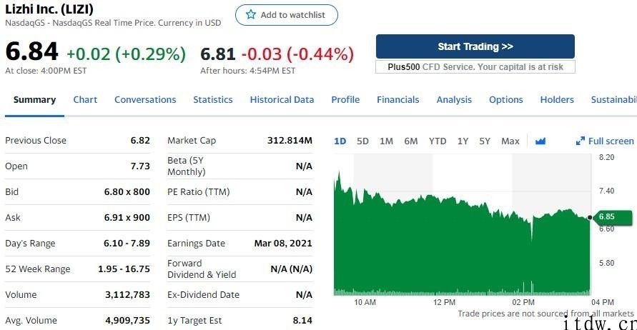The height and width of the screenshot is (330, 637).
Task: Open the Holders tab
Action: [557, 100]
